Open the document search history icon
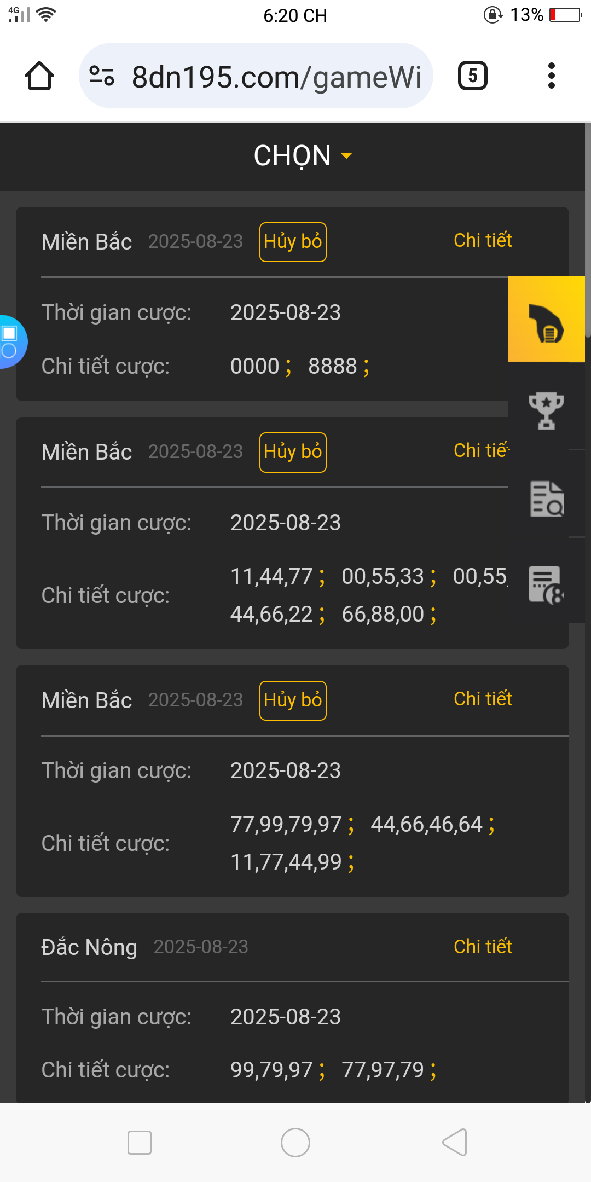The width and height of the screenshot is (591, 1182). [546, 499]
